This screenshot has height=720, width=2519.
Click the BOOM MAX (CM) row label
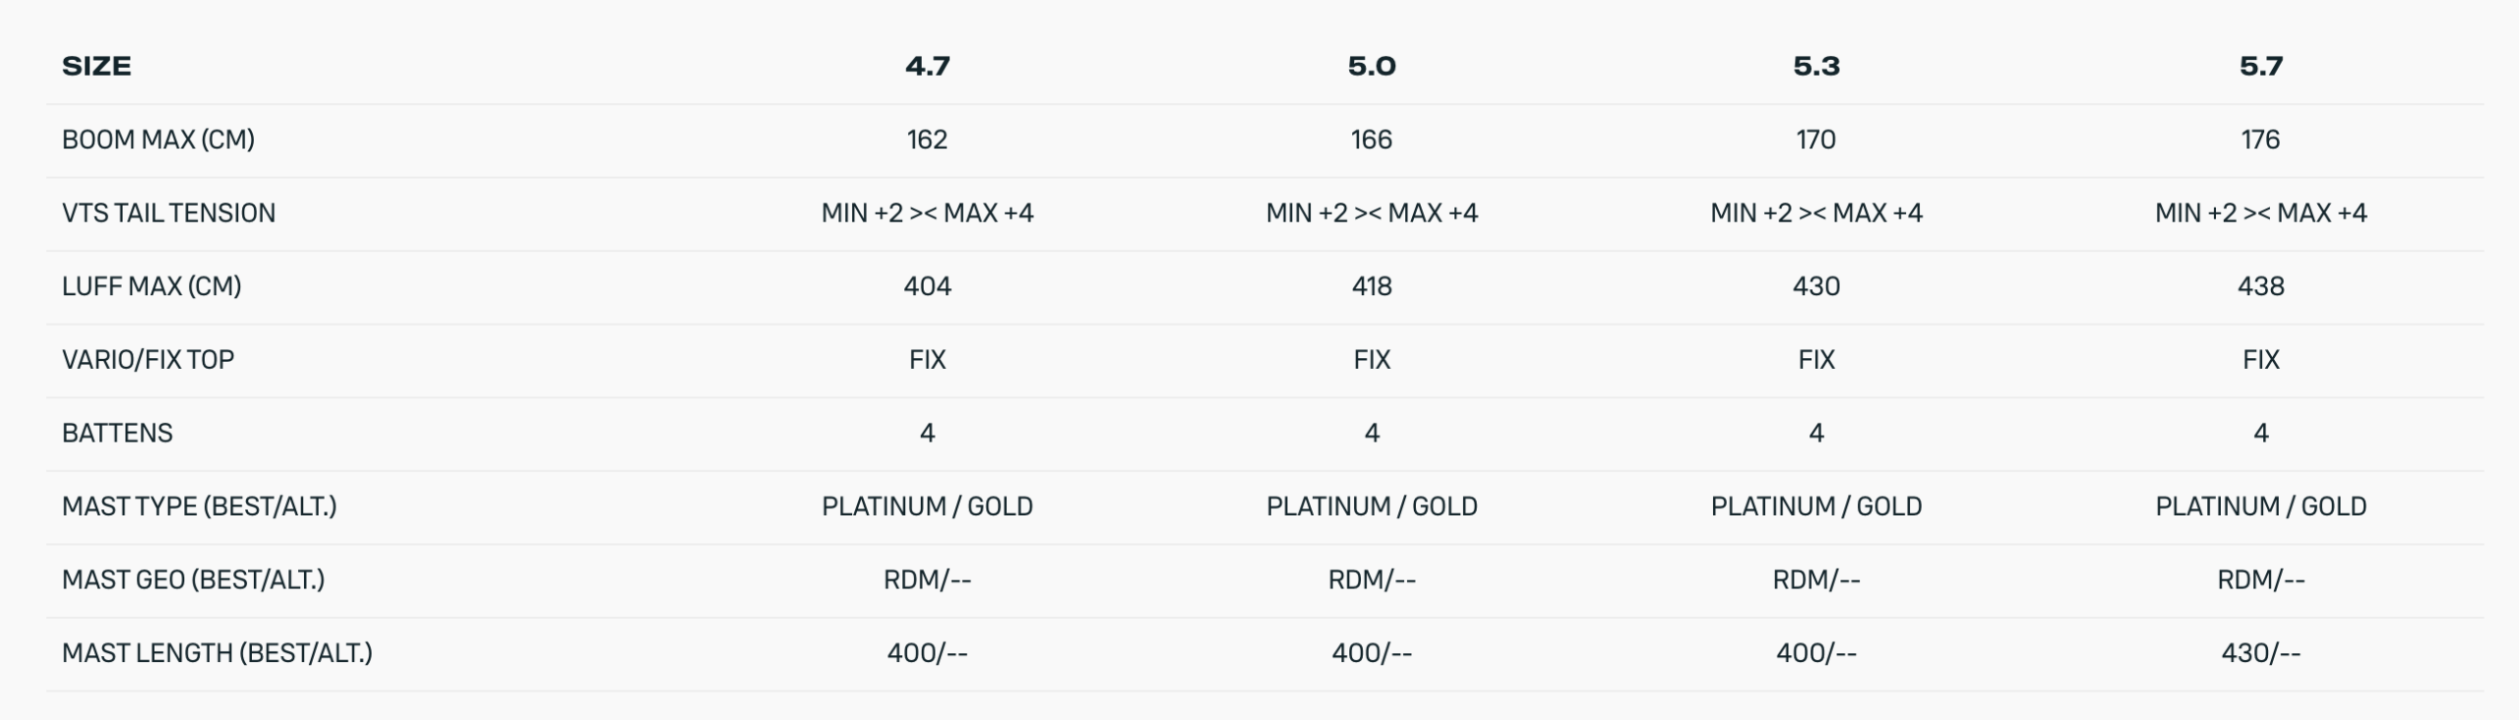[x=158, y=140]
